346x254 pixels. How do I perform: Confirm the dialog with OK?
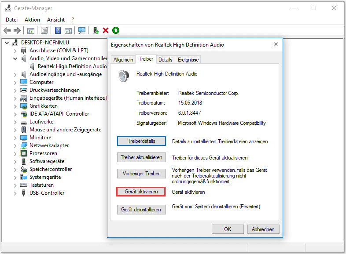coord(228,229)
